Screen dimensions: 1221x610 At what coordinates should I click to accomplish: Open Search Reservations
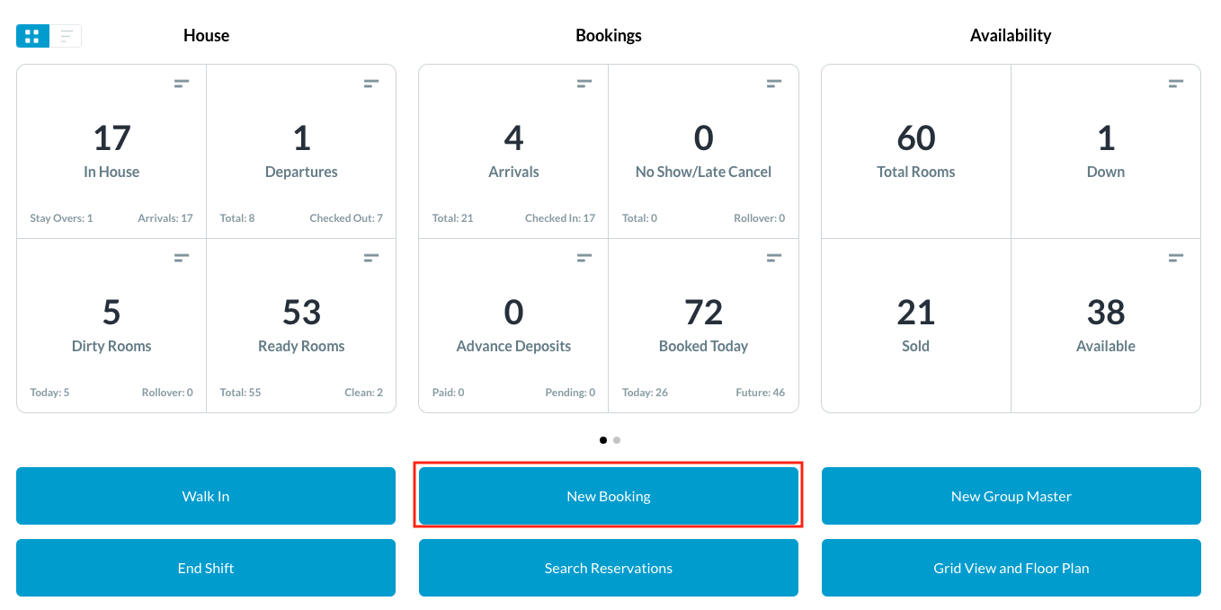pos(609,568)
